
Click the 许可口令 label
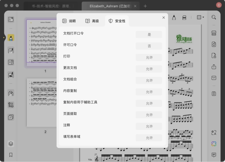(70, 45)
